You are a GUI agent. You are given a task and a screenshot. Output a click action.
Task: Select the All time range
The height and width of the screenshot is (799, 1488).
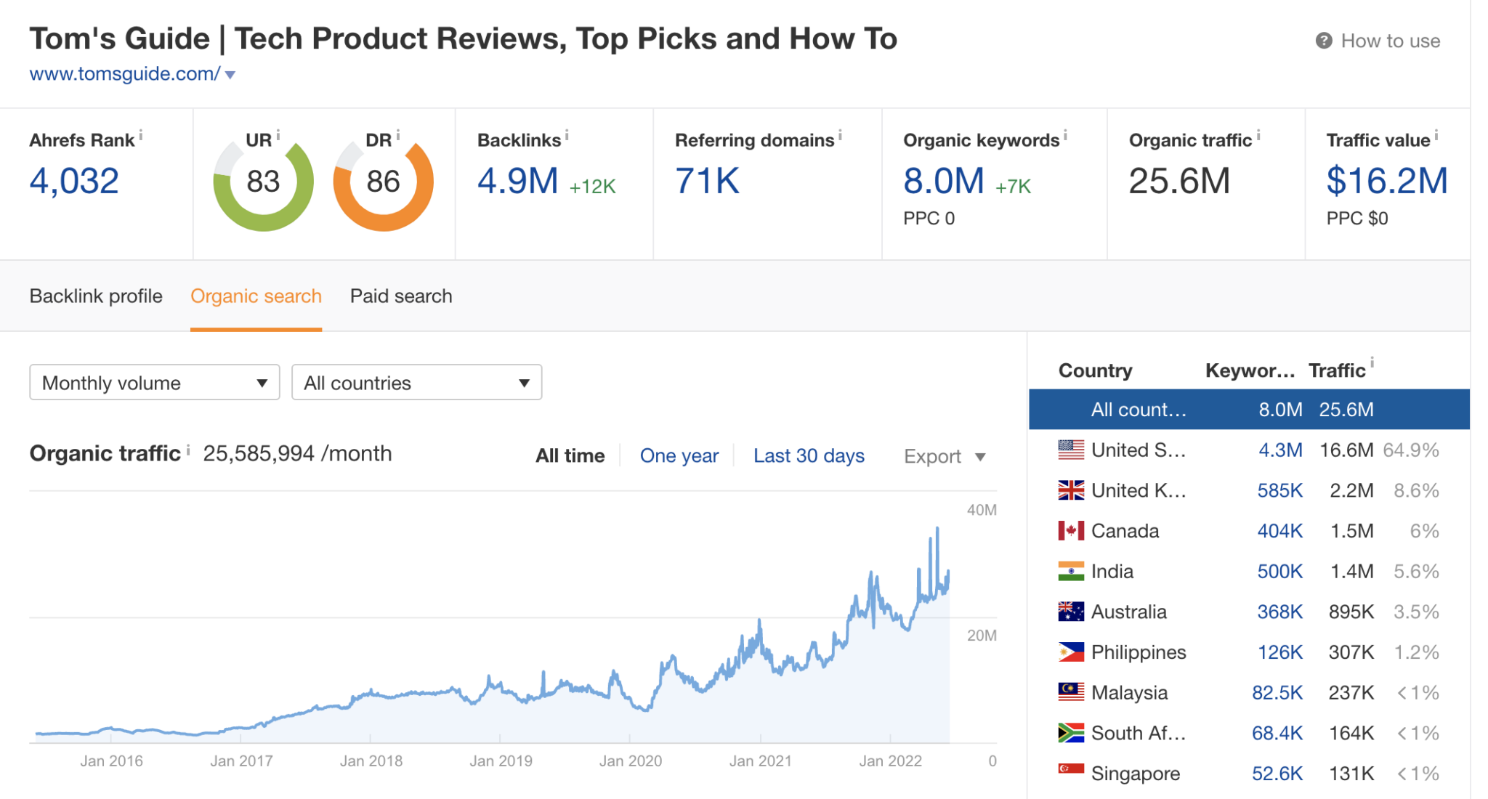pos(570,456)
